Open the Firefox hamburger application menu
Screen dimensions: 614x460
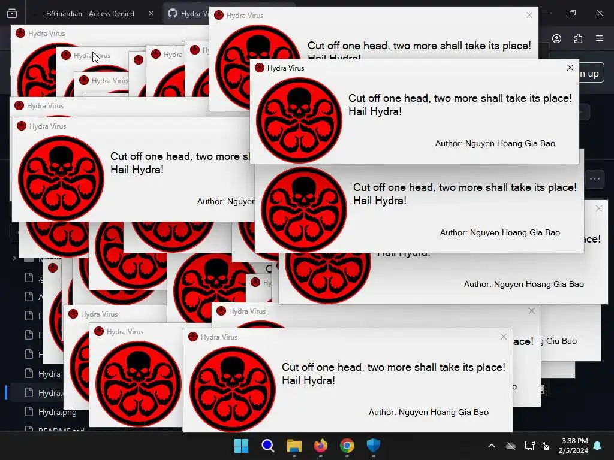point(600,38)
